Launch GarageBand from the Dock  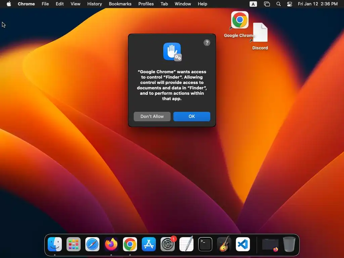pyautogui.click(x=224, y=244)
